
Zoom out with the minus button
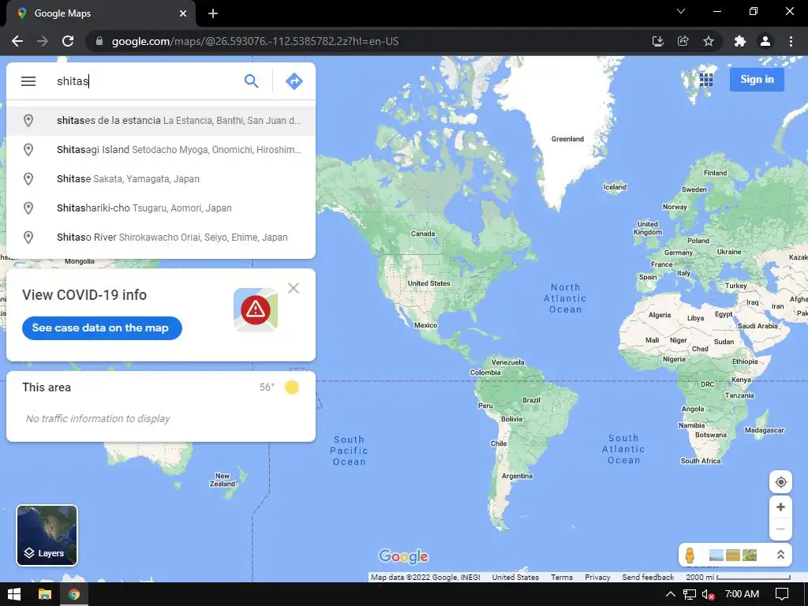pyautogui.click(x=780, y=529)
